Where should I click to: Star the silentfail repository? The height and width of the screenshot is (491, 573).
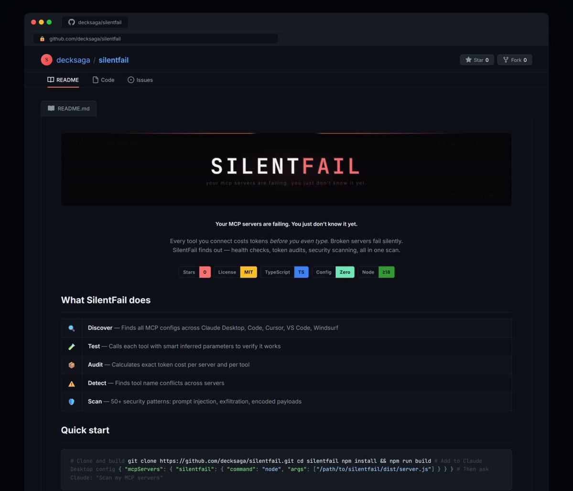click(x=477, y=60)
